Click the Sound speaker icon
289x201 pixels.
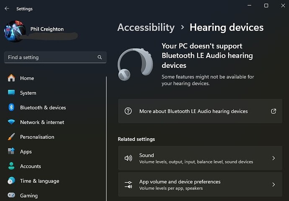click(128, 158)
